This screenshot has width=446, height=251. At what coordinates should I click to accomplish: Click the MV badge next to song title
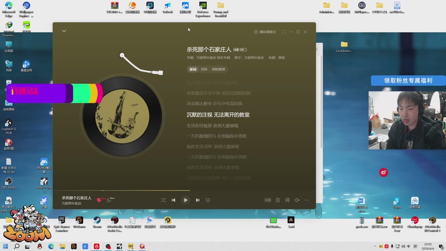coord(243,50)
